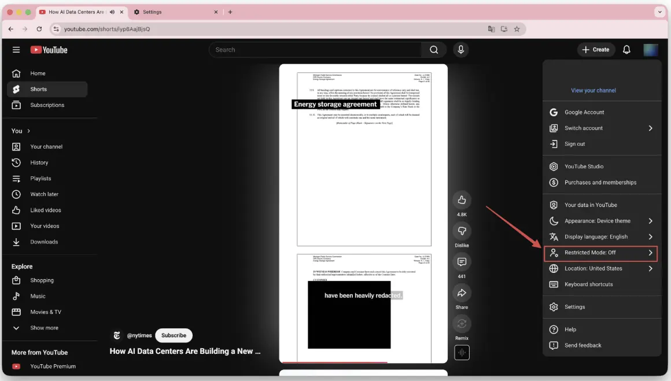Open Subscriptions in the sidebar
671x381 pixels.
click(47, 105)
